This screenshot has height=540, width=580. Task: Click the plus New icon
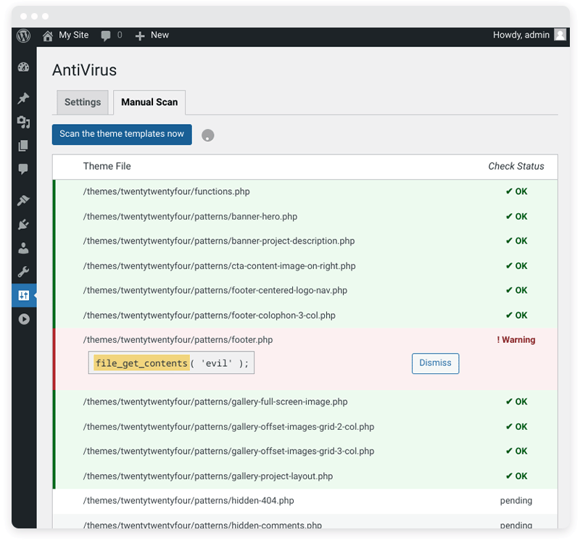[x=140, y=36]
